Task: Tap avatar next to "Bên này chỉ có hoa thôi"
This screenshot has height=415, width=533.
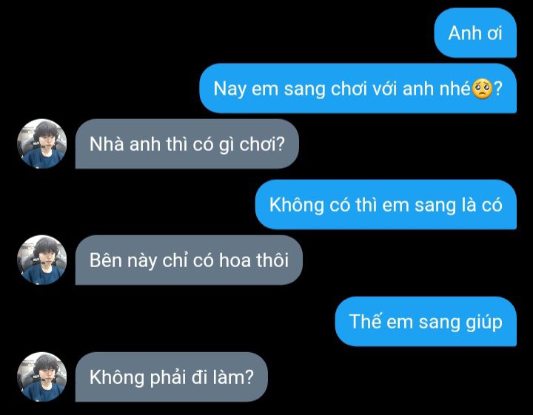Action: click(x=41, y=260)
